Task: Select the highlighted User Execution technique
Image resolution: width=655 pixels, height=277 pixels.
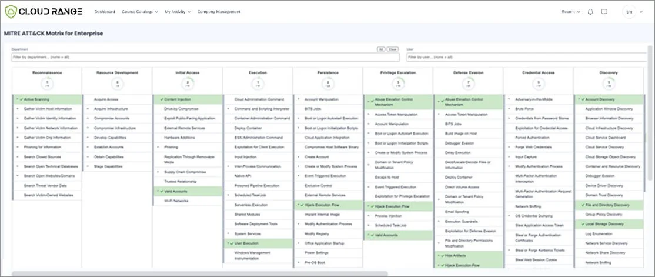Action: click(258, 243)
